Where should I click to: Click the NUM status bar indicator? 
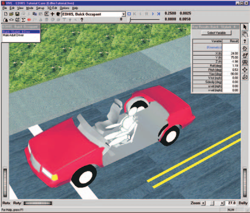[231, 210]
